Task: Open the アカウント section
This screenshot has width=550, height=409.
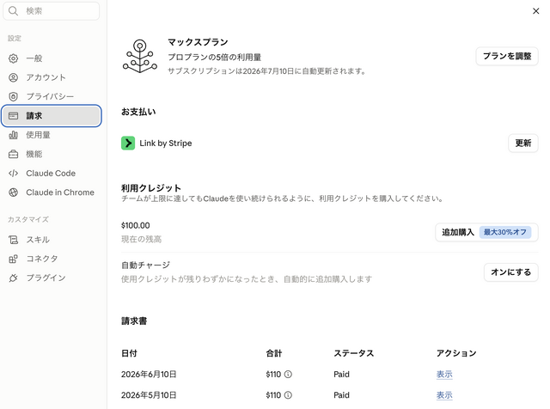Action: (x=52, y=77)
